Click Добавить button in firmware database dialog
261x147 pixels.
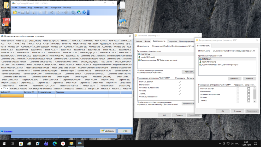pyautogui.click(x=108, y=131)
